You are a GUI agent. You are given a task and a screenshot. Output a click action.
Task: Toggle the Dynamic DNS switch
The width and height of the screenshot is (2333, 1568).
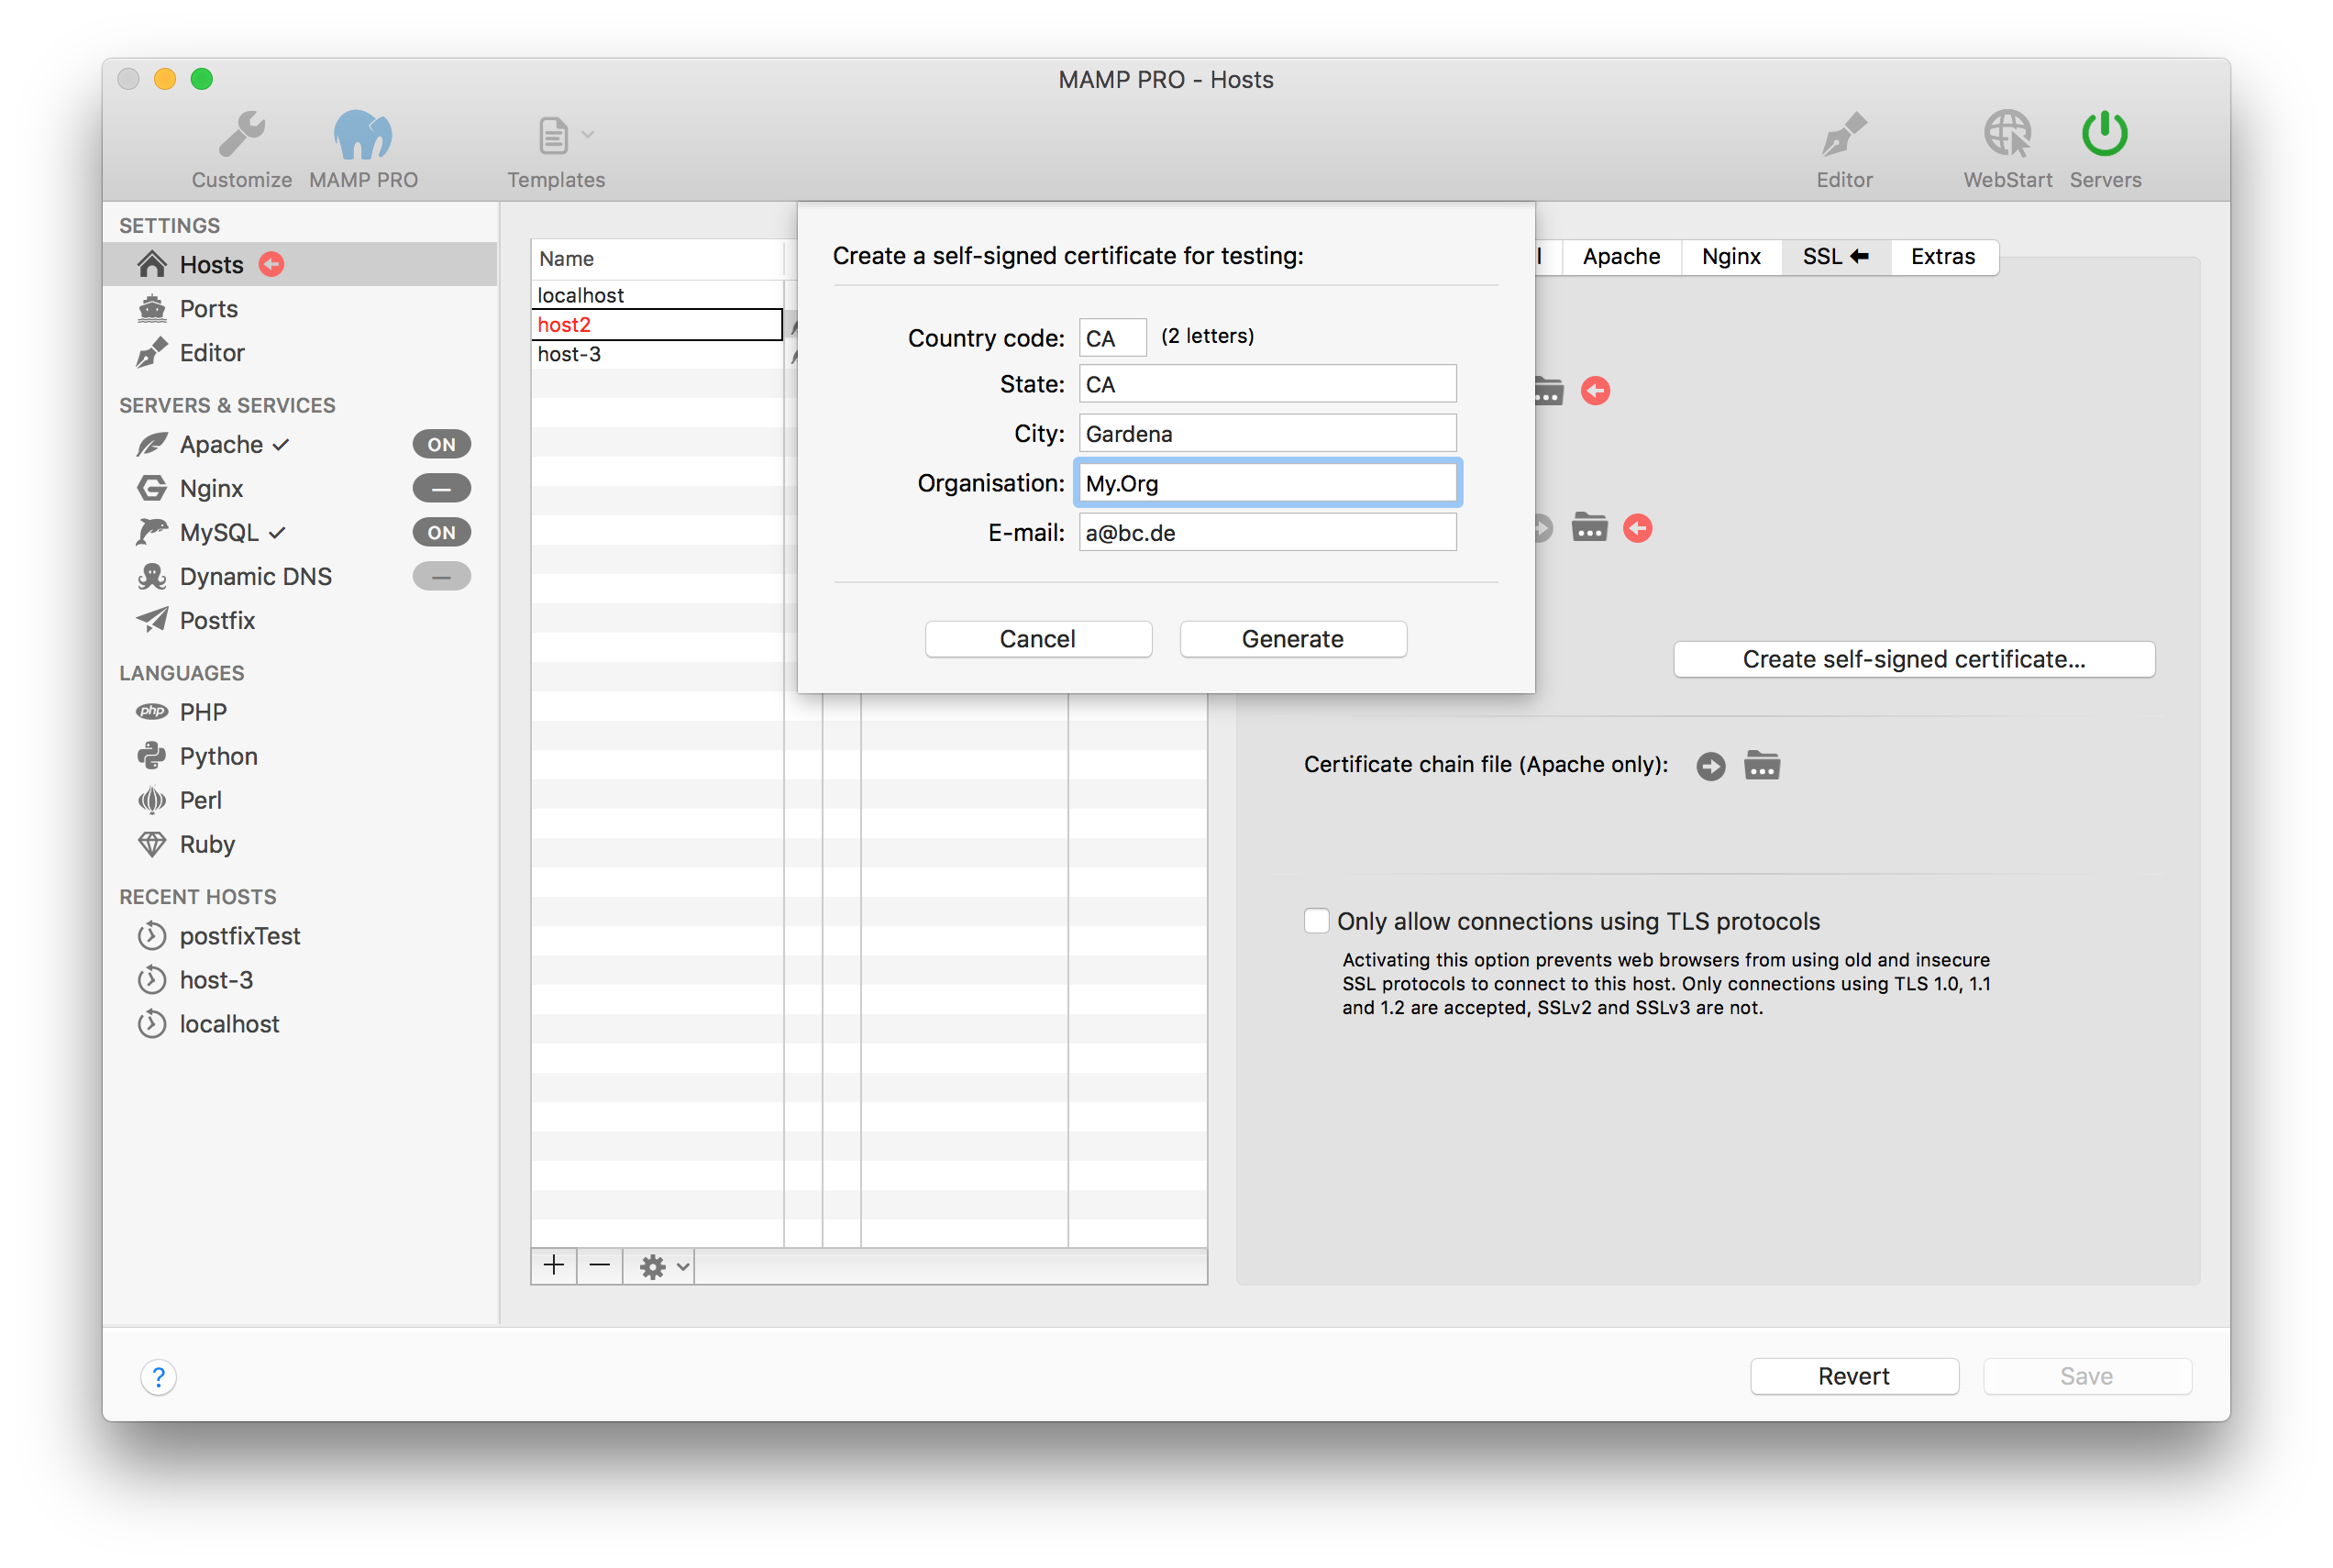tap(441, 576)
